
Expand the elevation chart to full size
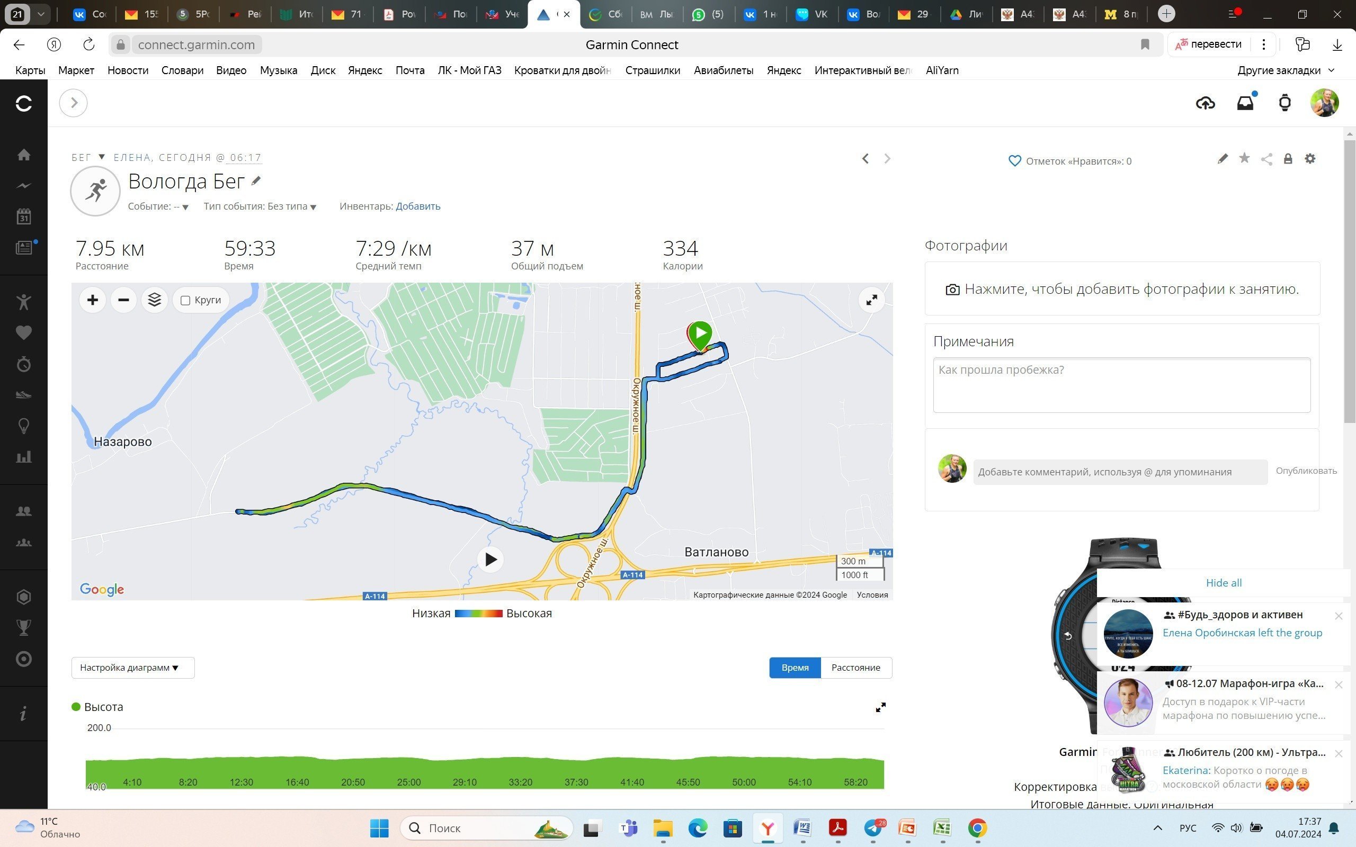tap(881, 708)
